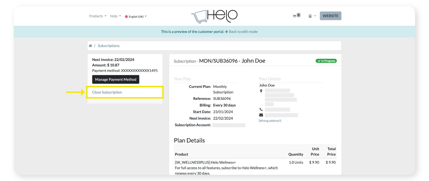Click the UK flag language icon
The width and height of the screenshot is (429, 181).
(126, 17)
